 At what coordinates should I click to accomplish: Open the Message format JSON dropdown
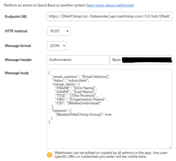coord(57,46)
